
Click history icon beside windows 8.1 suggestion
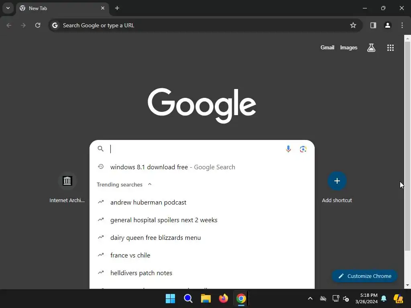click(101, 166)
